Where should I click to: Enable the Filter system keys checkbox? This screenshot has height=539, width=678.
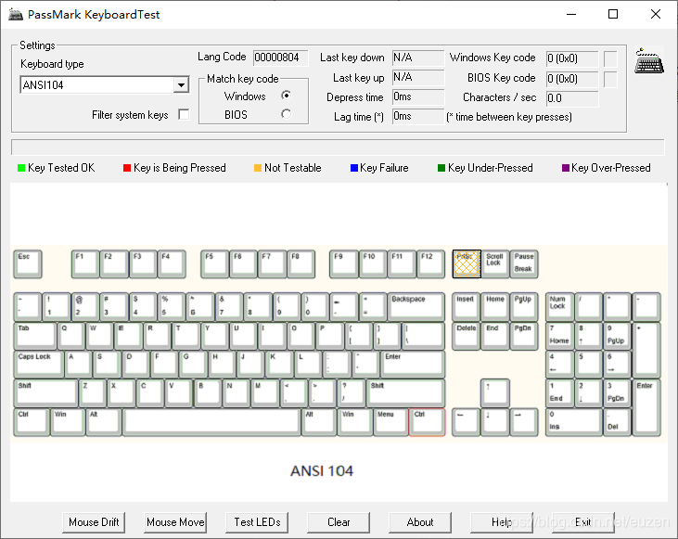pyautogui.click(x=184, y=115)
